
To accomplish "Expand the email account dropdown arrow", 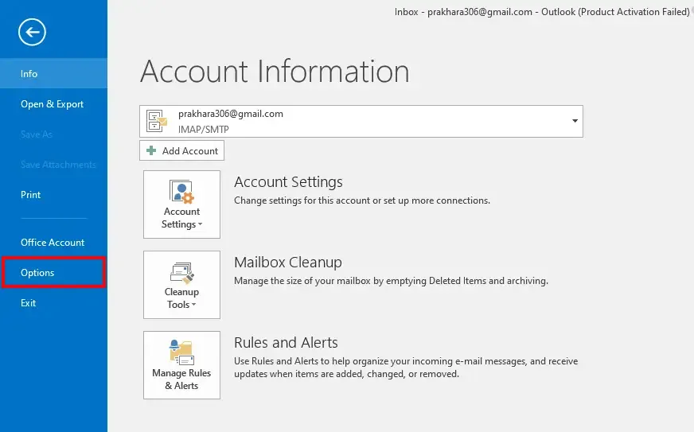I will (575, 121).
